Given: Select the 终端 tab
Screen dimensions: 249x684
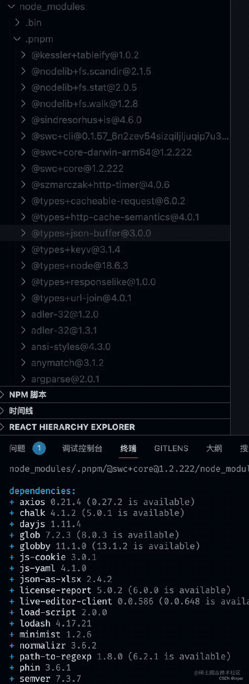Looking at the screenshot, I should coord(128,448).
